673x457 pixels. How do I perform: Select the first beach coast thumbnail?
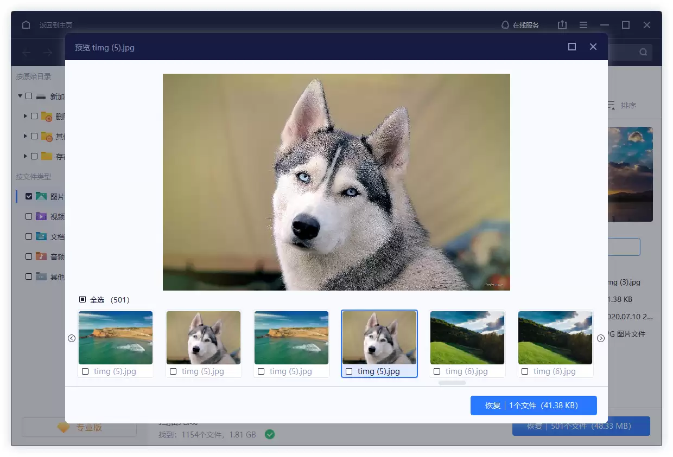click(x=116, y=338)
